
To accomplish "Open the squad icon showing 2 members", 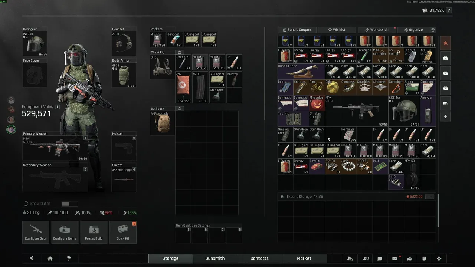I will pyautogui.click(x=366, y=258).
